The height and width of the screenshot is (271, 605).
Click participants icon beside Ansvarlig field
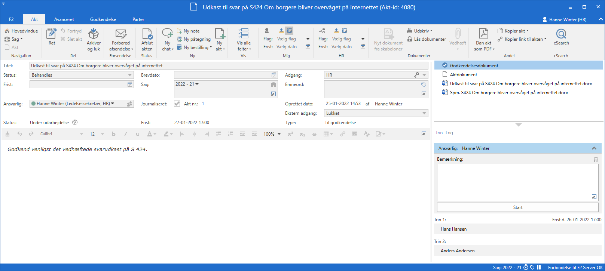[129, 104]
